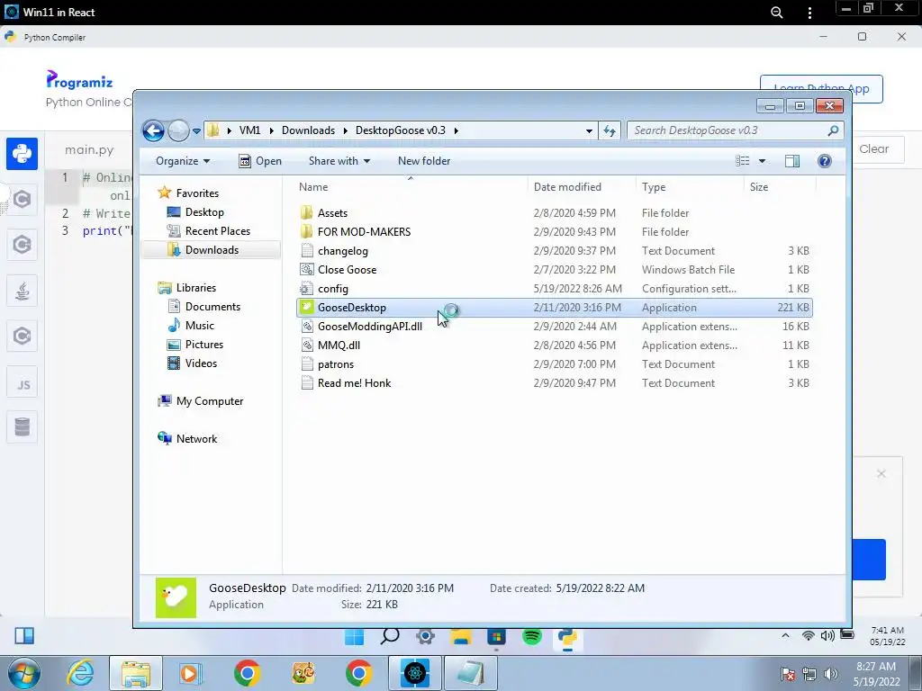Sort by Date modified column header
The height and width of the screenshot is (691, 922).
582,187
